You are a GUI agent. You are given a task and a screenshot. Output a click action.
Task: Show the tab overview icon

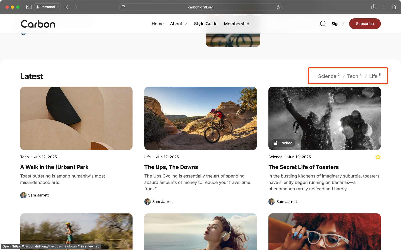pyautogui.click(x=393, y=7)
